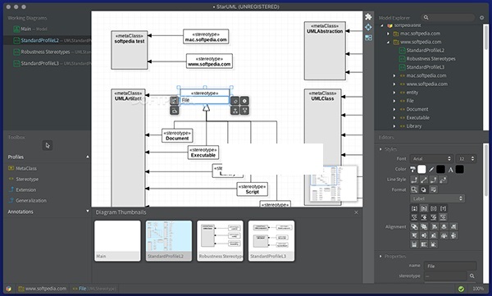Image resolution: width=492 pixels, height=296 pixels.
Task: Click the black line color swatch
Action: [441, 170]
